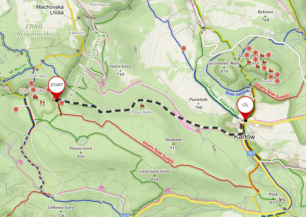Image resolution: width=306 pixels, height=217 pixels.
Task: Click the Lustrzana Góra 850 label
Action: click(x=154, y=175)
